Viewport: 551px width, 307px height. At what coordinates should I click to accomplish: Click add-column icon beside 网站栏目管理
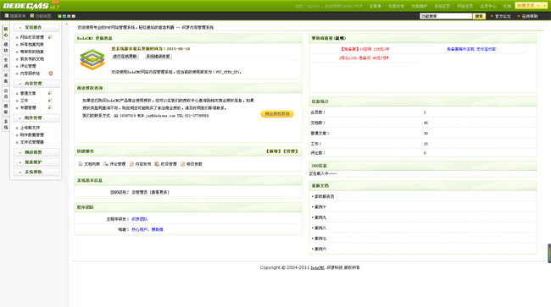click(50, 37)
